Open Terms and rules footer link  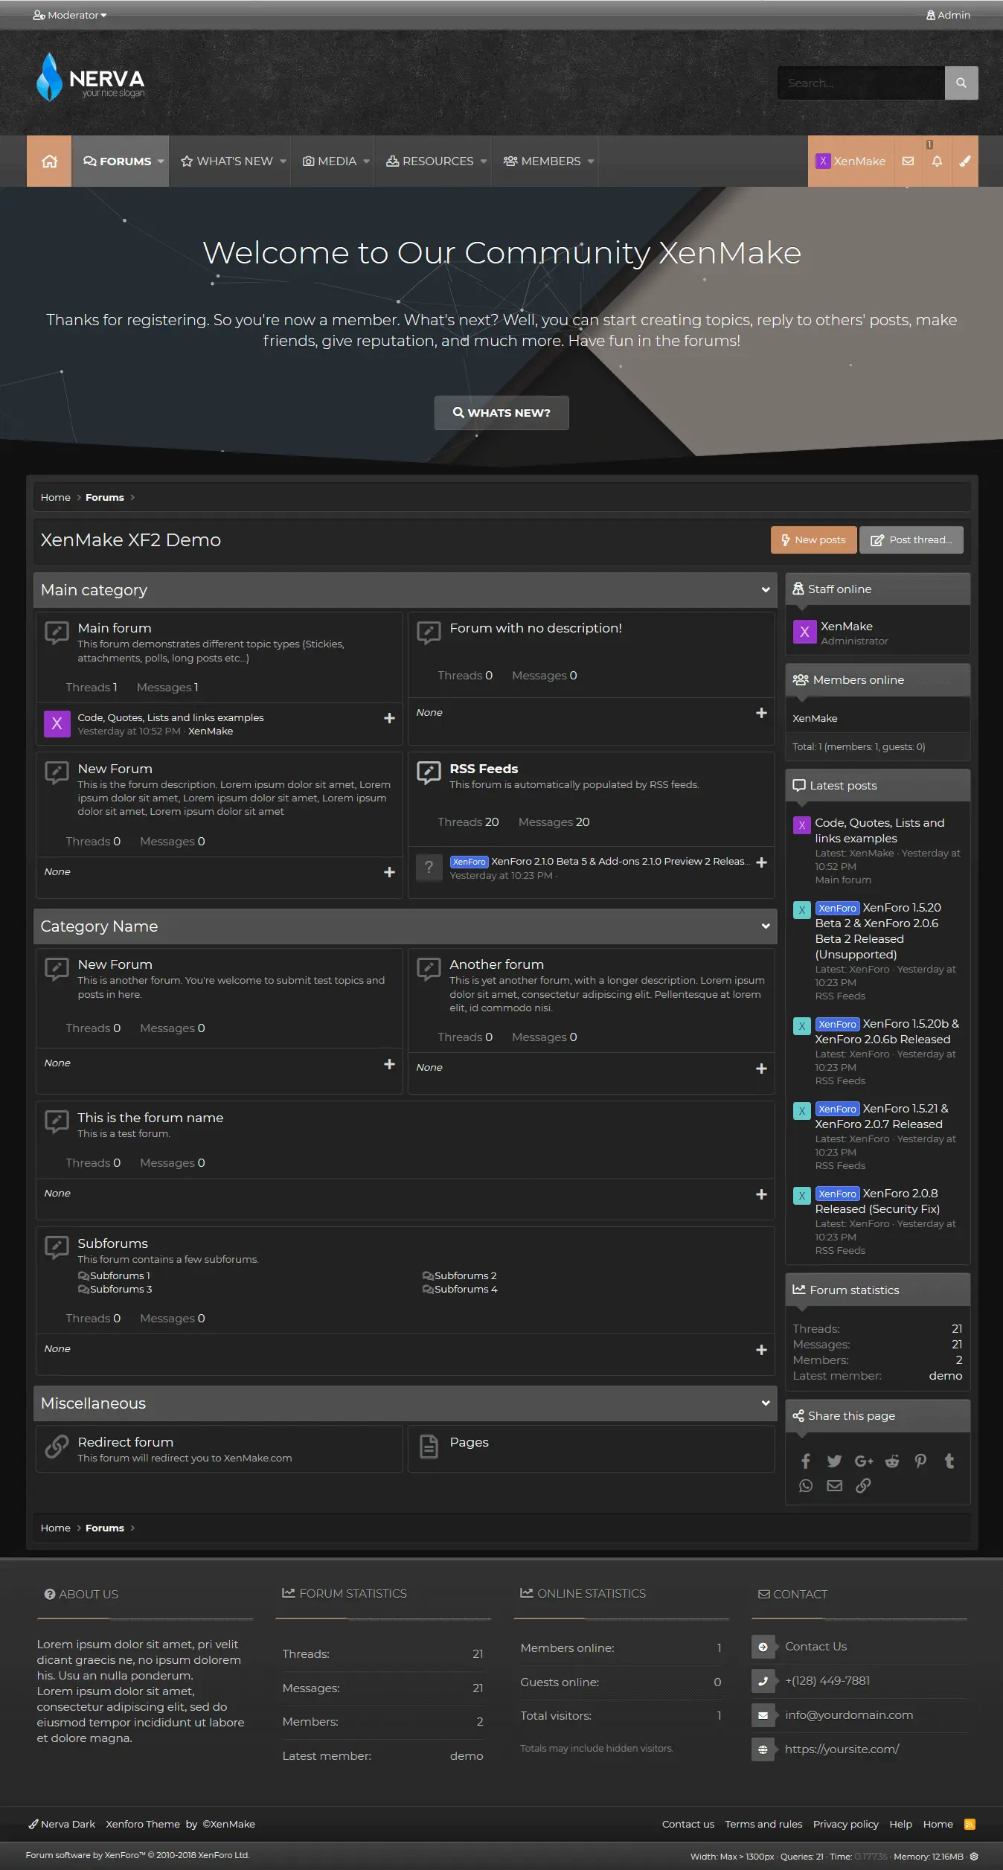point(763,1824)
